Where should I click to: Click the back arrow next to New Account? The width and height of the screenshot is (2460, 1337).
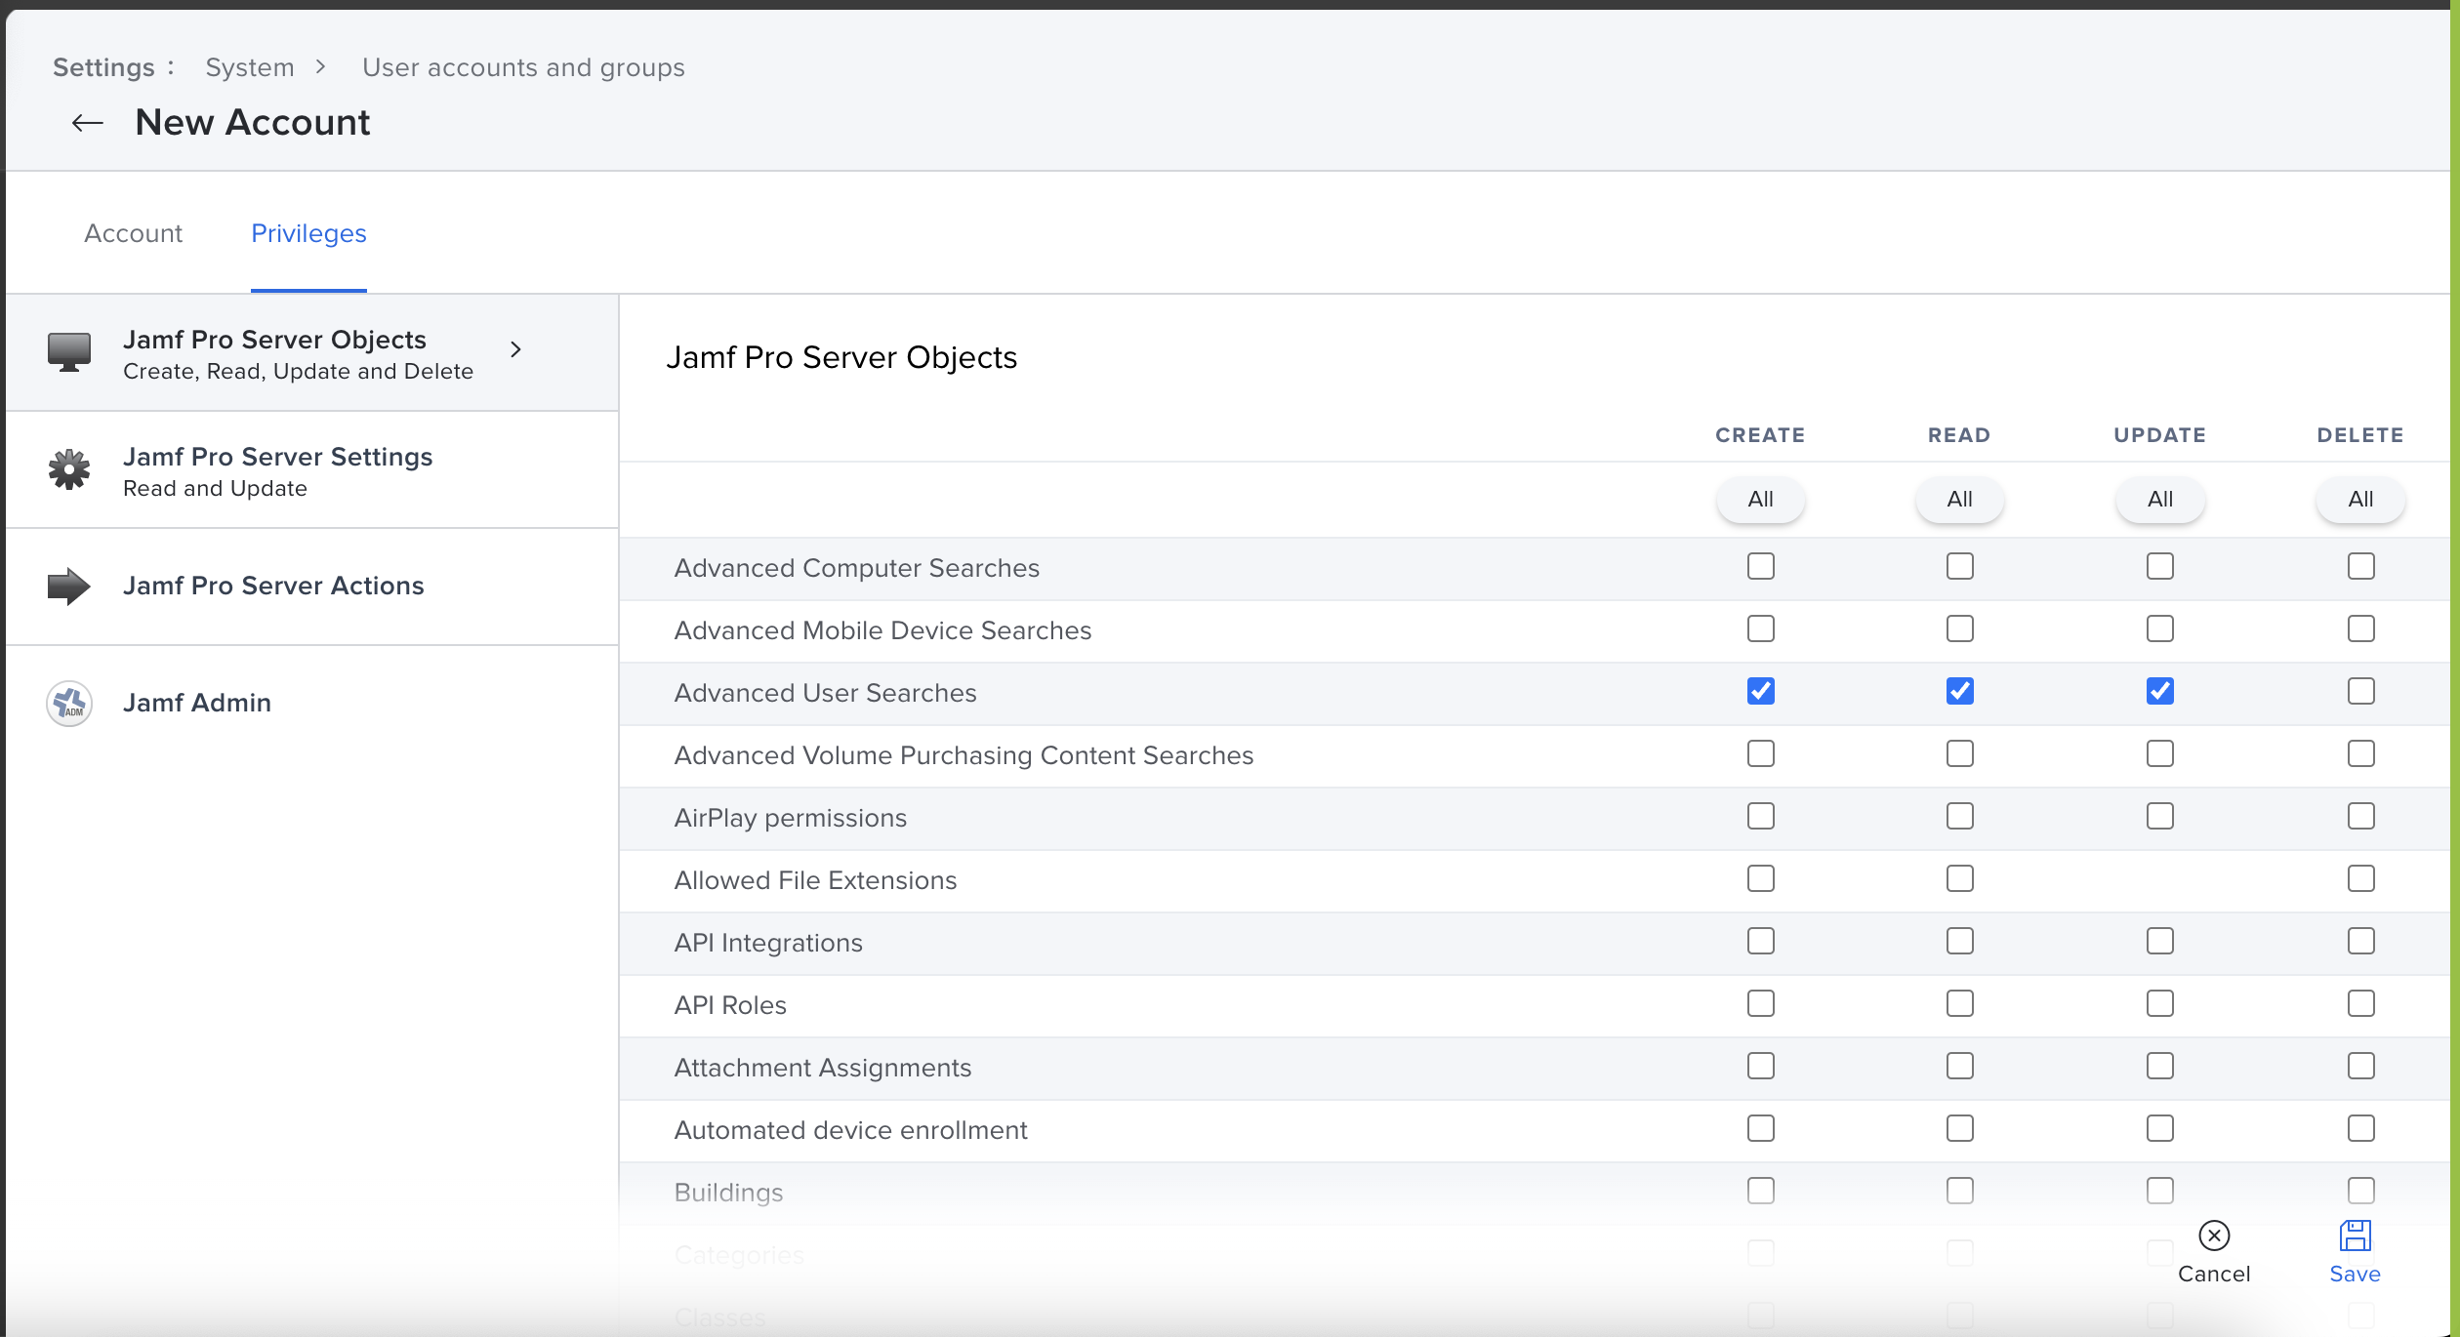pyautogui.click(x=88, y=123)
